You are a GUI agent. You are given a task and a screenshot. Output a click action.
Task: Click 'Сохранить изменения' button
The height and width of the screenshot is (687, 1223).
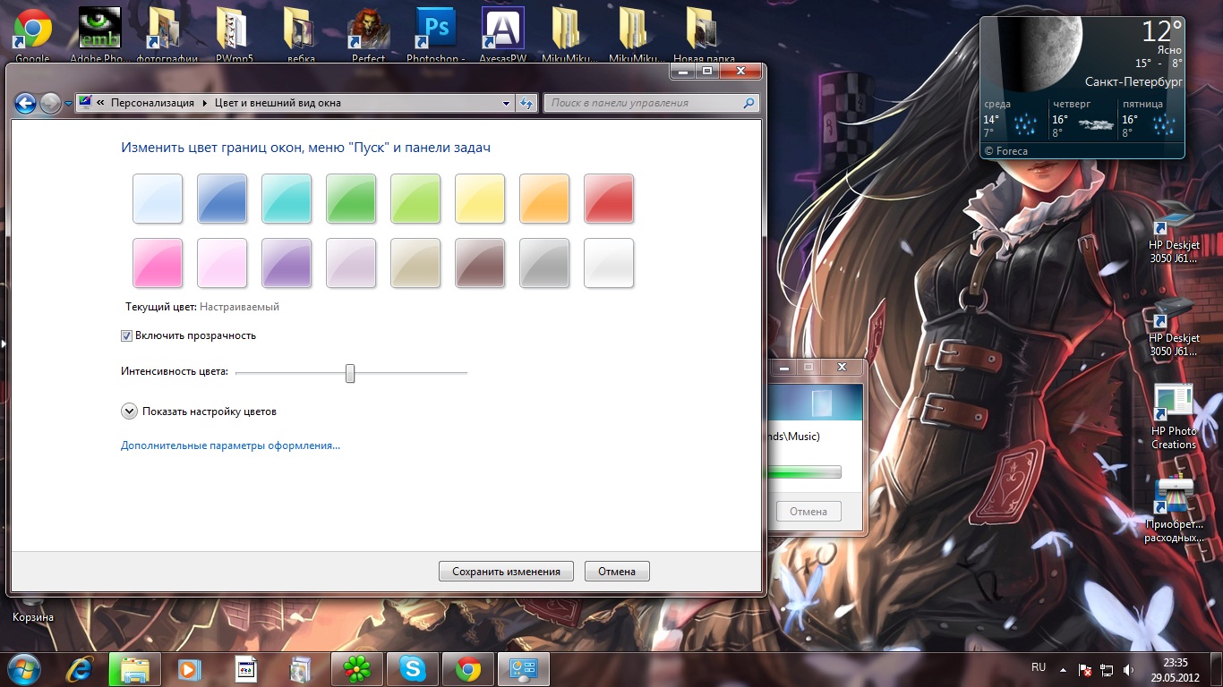click(x=506, y=572)
